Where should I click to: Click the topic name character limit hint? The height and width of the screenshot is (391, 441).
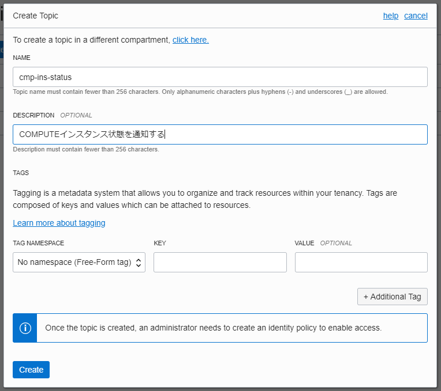point(200,92)
